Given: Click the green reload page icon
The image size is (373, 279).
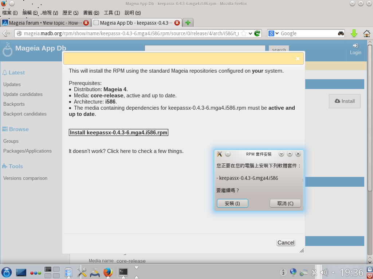Looking at the screenshot, I should 257,33.
